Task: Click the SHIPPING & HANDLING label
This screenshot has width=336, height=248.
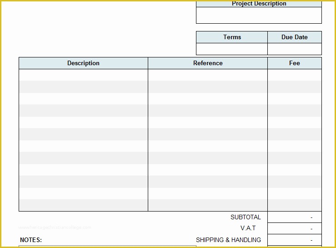Action: coord(228,240)
